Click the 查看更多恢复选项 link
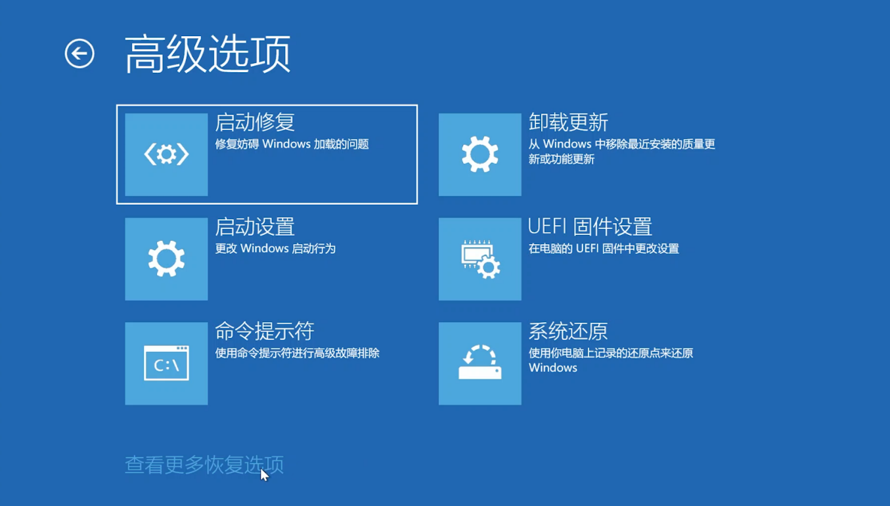Viewport: 890px width, 506px height. (x=204, y=465)
